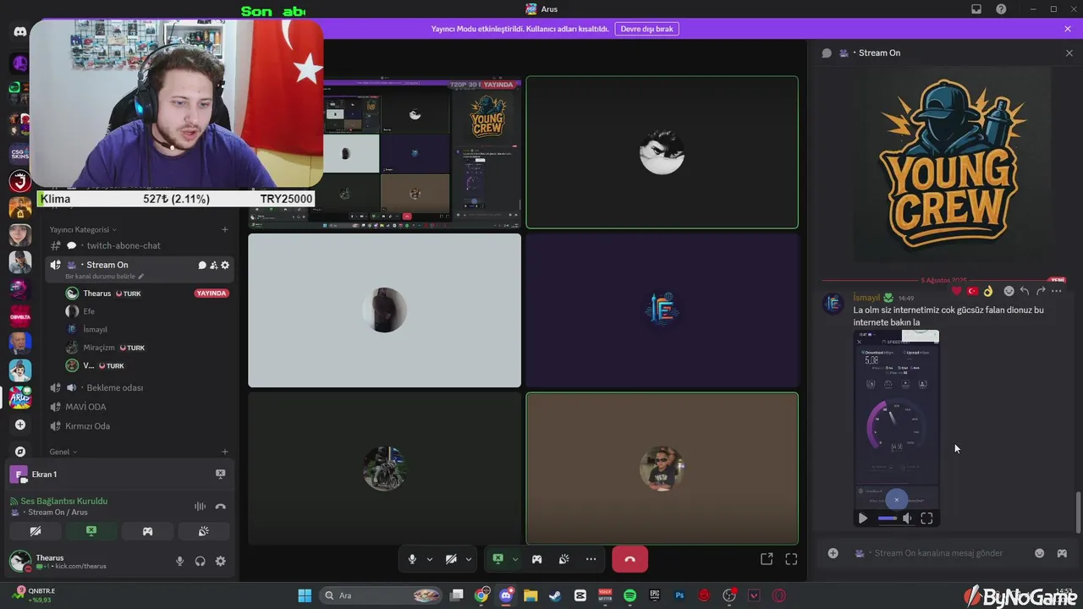The image size is (1083, 609).
Task: Open Steam from the taskbar
Action: (555, 595)
